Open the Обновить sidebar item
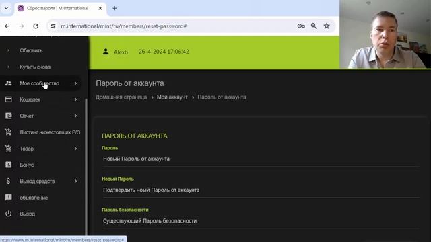431x242 pixels. (x=31, y=50)
